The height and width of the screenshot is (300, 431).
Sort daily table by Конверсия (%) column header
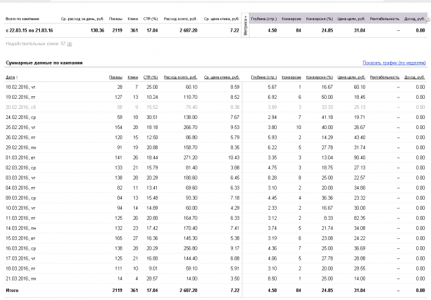(x=320, y=77)
